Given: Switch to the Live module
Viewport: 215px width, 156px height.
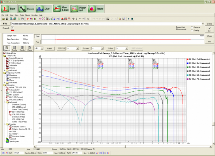Looking at the screenshot, I should 43,8.
